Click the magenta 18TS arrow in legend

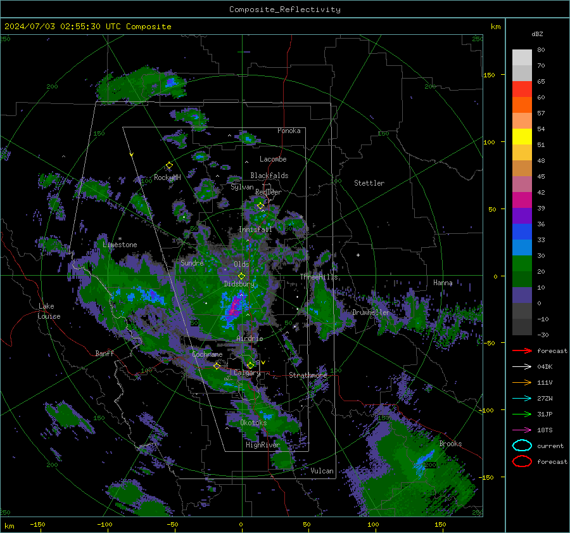click(x=522, y=430)
